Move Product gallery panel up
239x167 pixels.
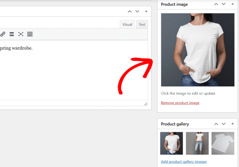(216, 124)
